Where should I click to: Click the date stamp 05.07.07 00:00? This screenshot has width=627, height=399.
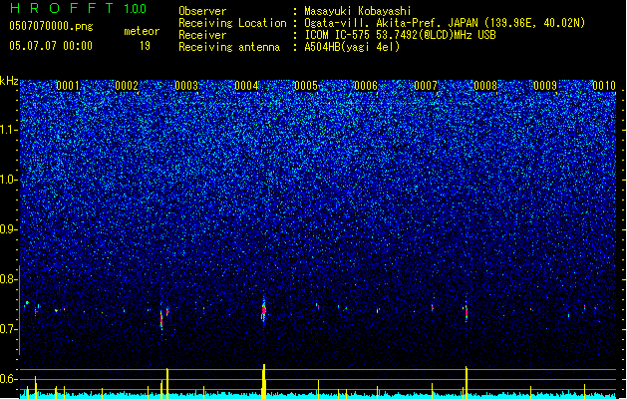click(51, 46)
